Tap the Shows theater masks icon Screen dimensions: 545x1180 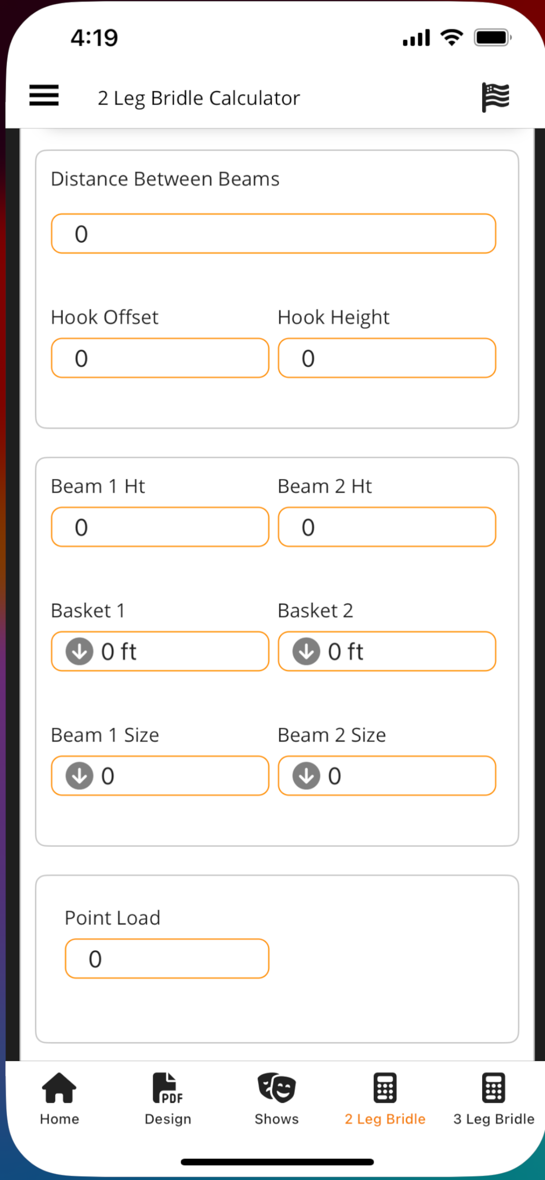(276, 1087)
